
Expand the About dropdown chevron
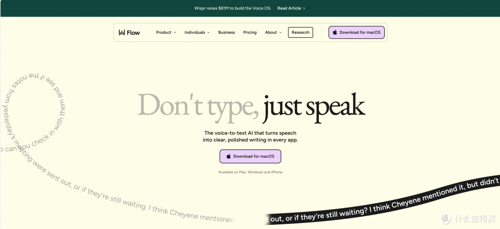pyautogui.click(x=281, y=32)
